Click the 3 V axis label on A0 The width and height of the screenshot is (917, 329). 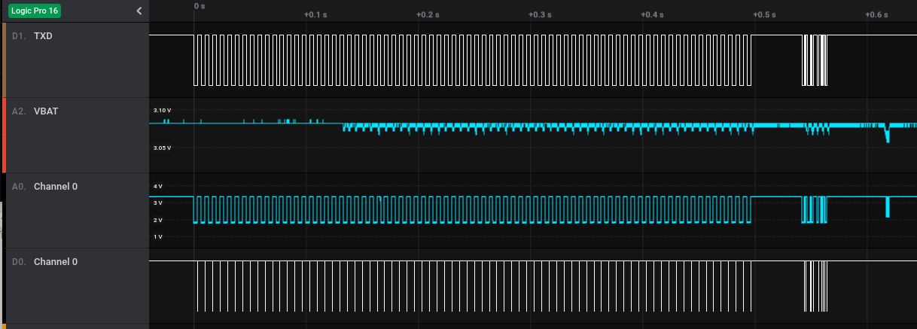pyautogui.click(x=158, y=203)
